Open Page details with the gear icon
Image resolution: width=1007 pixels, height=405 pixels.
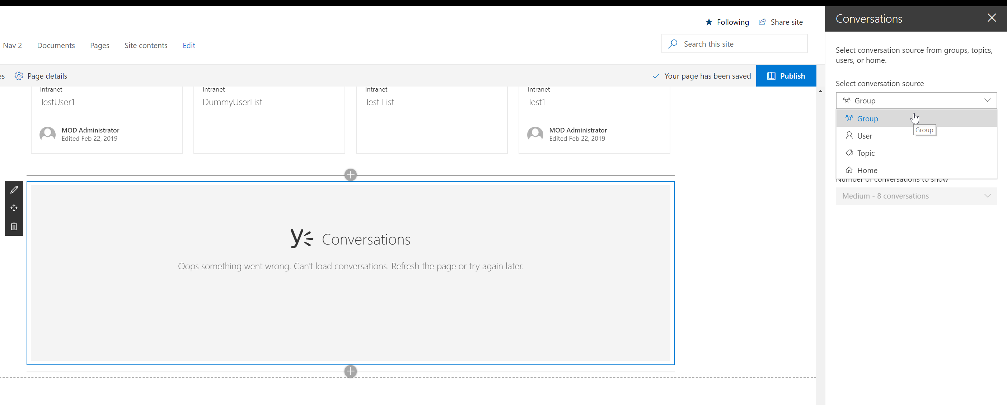pyautogui.click(x=18, y=75)
